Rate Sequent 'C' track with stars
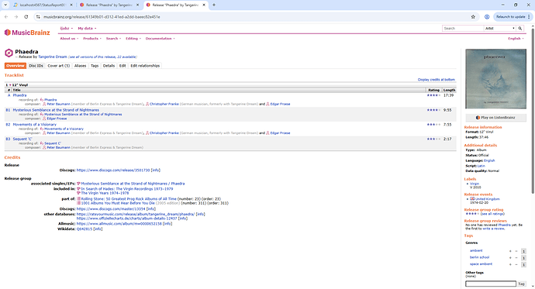 tap(433, 139)
